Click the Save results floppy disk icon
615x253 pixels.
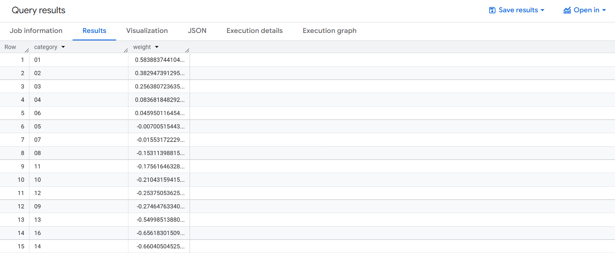coord(491,10)
